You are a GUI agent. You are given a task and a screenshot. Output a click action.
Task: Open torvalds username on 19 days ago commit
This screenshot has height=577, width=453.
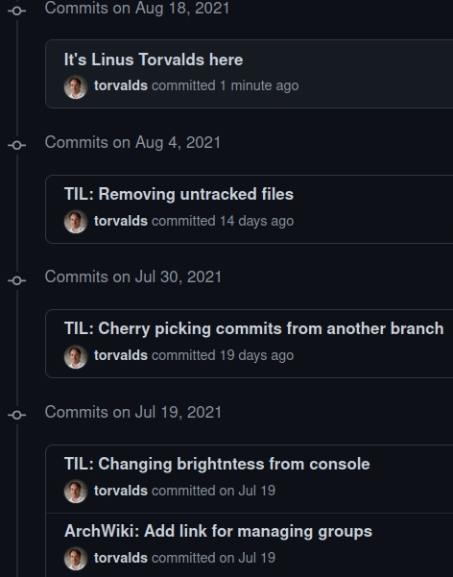click(x=121, y=355)
